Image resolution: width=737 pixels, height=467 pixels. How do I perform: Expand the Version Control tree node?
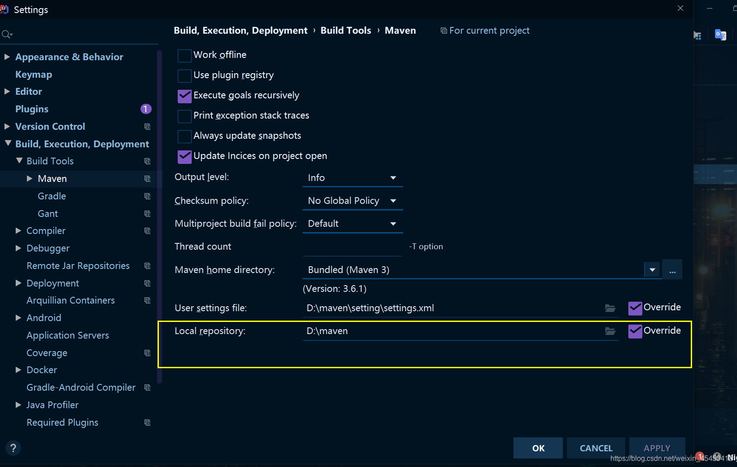point(7,127)
